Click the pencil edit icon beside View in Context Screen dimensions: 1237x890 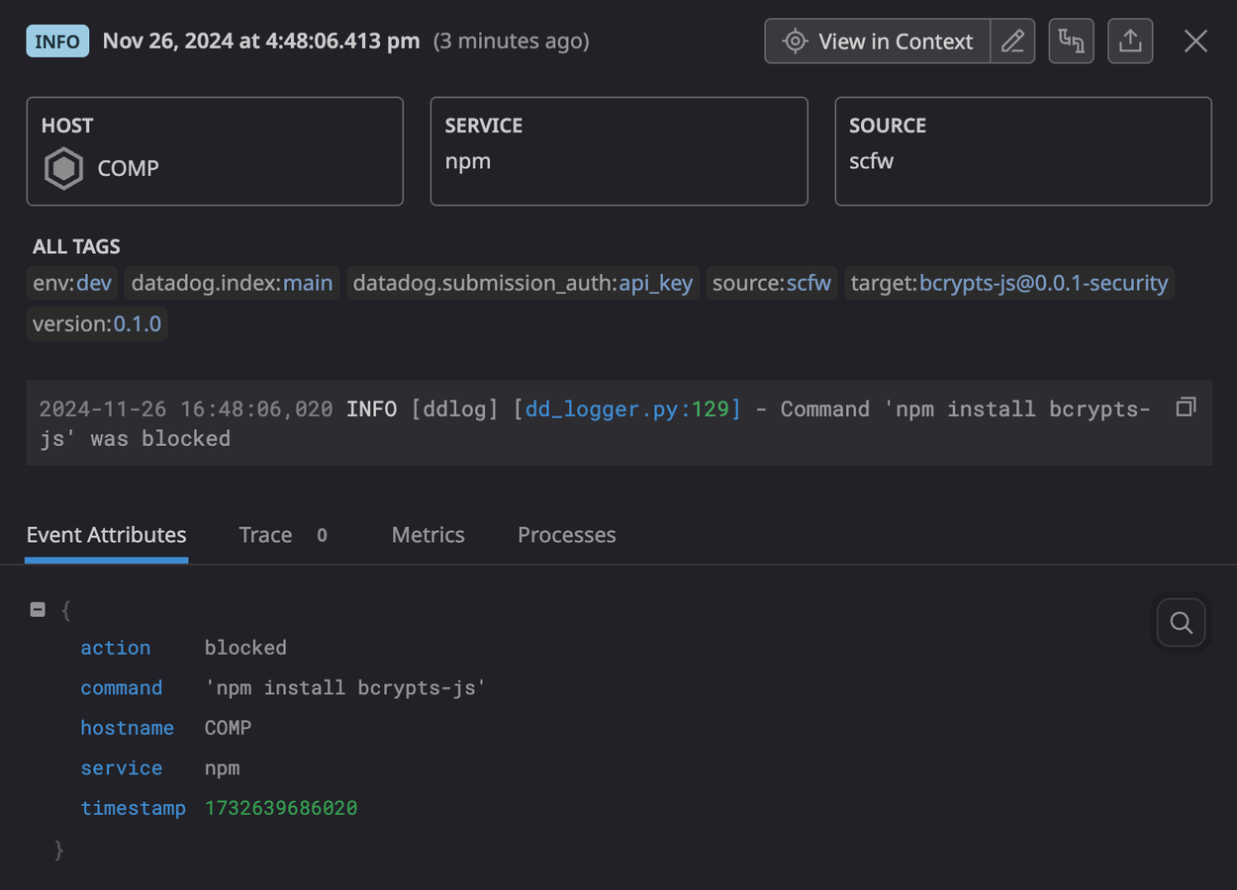click(1012, 41)
